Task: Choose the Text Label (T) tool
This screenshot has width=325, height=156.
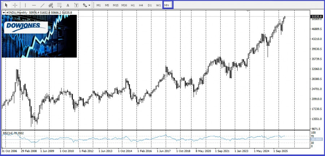Action: click(76, 5)
